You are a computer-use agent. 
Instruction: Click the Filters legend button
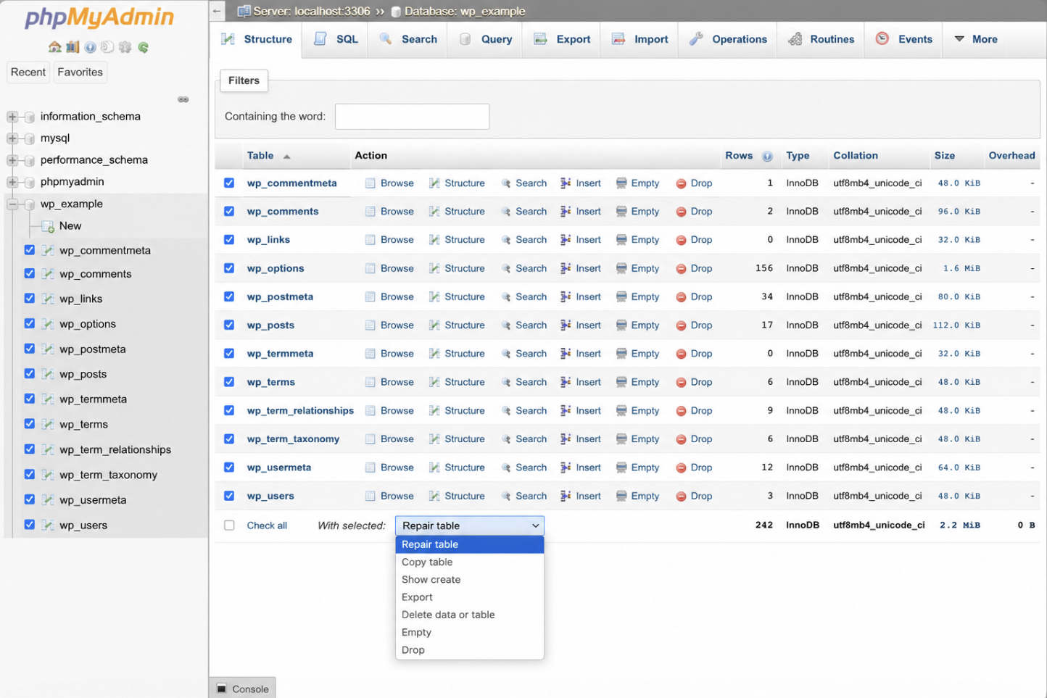point(244,80)
